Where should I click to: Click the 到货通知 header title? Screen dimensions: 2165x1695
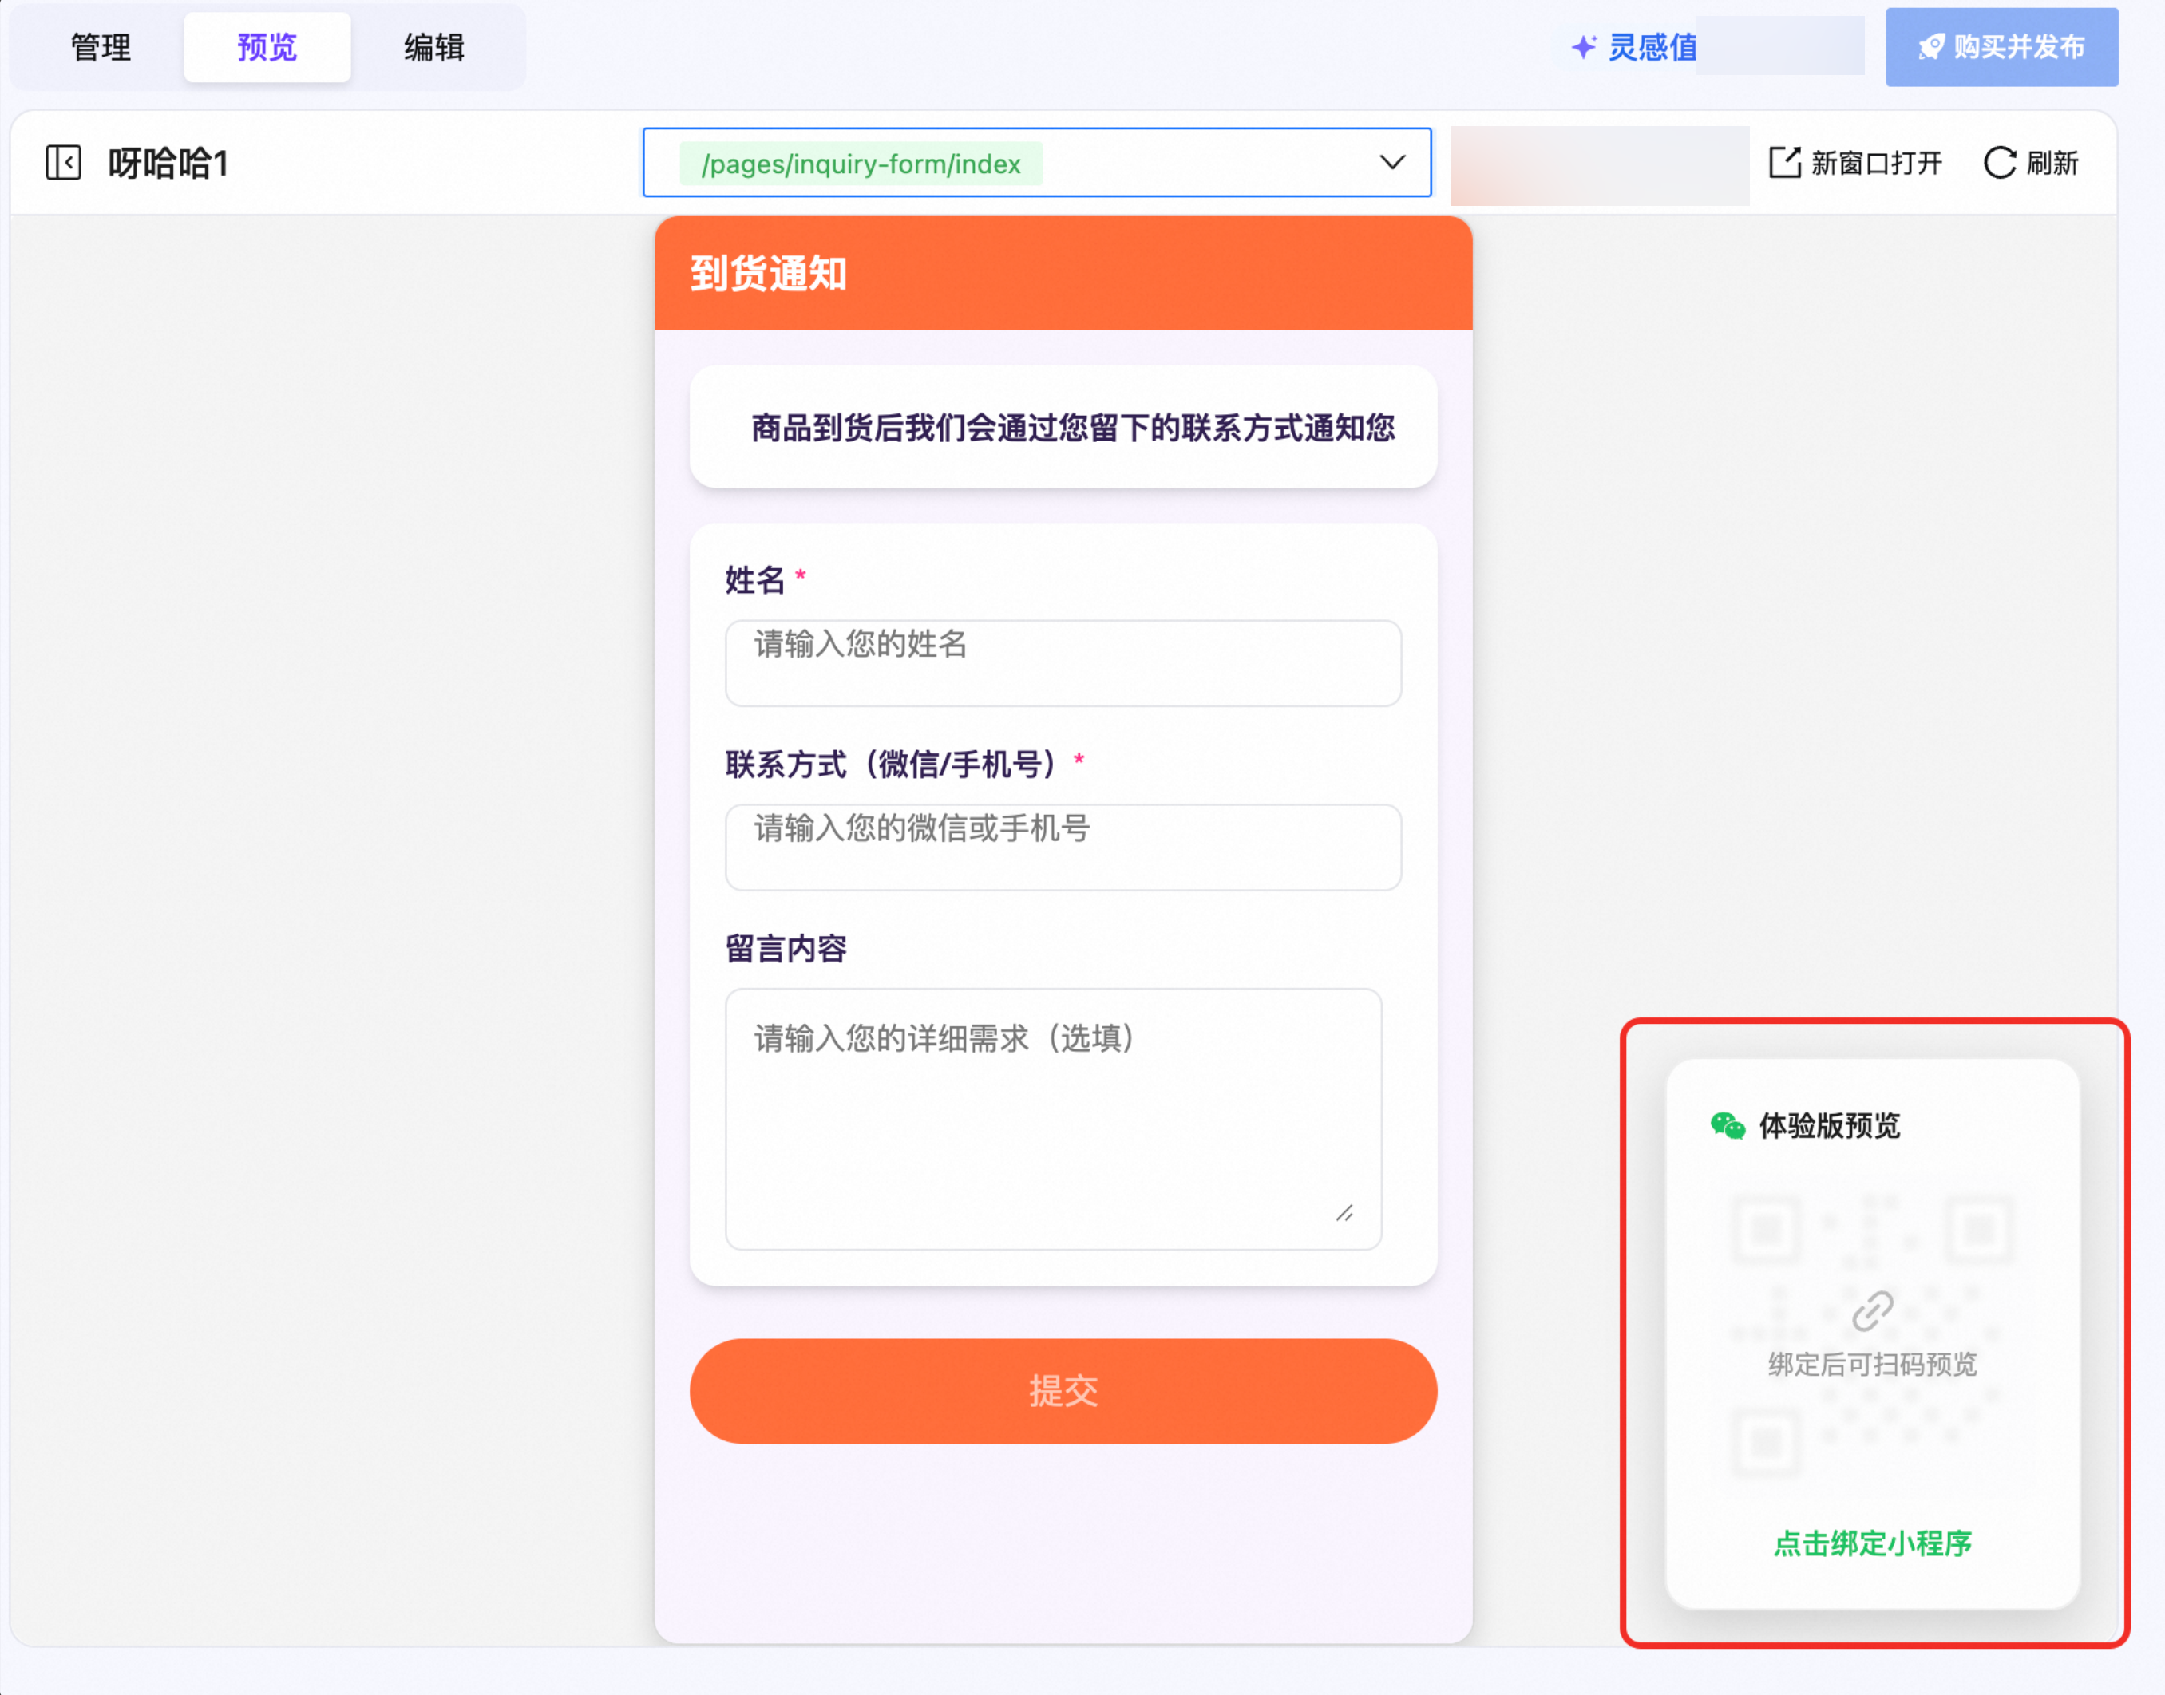[768, 273]
